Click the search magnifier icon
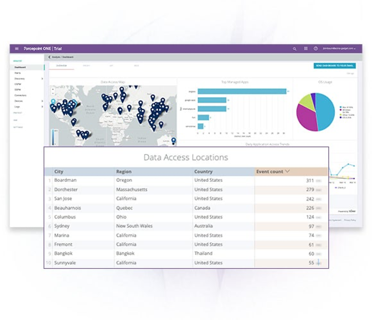 pyautogui.click(x=295, y=49)
